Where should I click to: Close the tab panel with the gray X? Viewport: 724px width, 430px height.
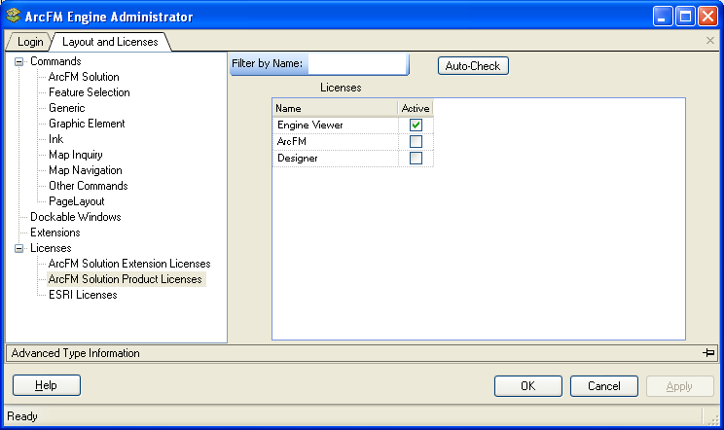710,41
